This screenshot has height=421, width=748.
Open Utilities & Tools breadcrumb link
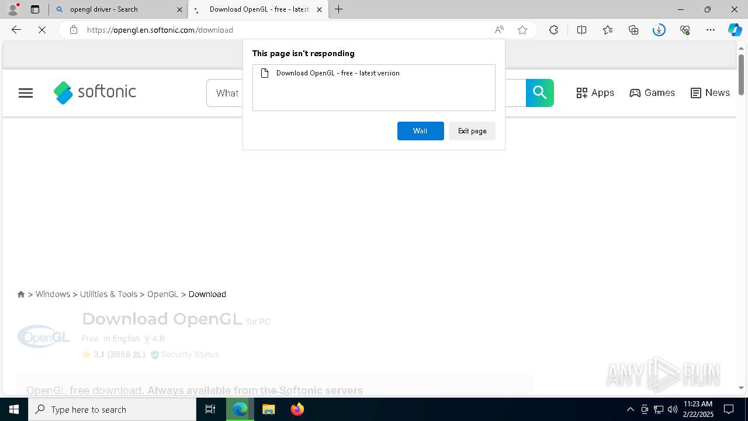click(x=109, y=294)
